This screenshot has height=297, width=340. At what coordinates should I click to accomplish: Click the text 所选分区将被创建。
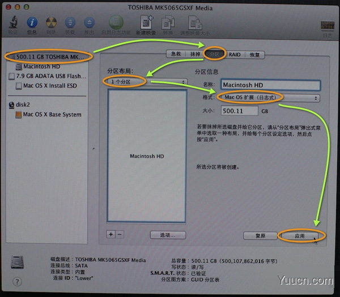pos(218,167)
